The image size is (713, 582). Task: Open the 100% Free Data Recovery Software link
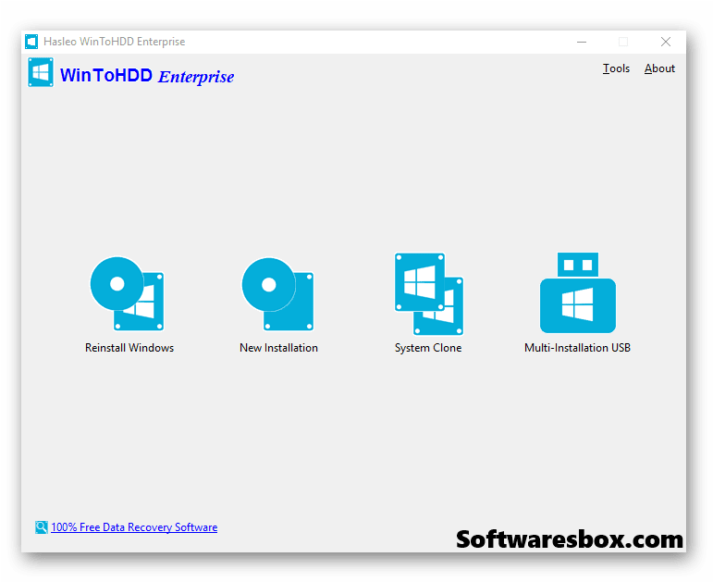(x=134, y=526)
